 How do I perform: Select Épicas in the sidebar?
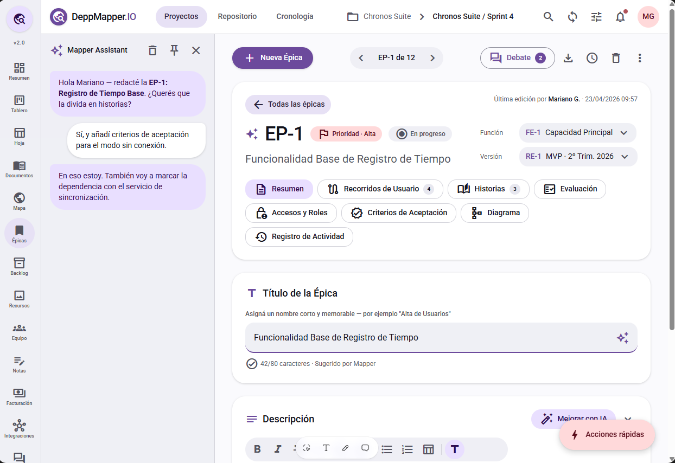click(x=20, y=234)
